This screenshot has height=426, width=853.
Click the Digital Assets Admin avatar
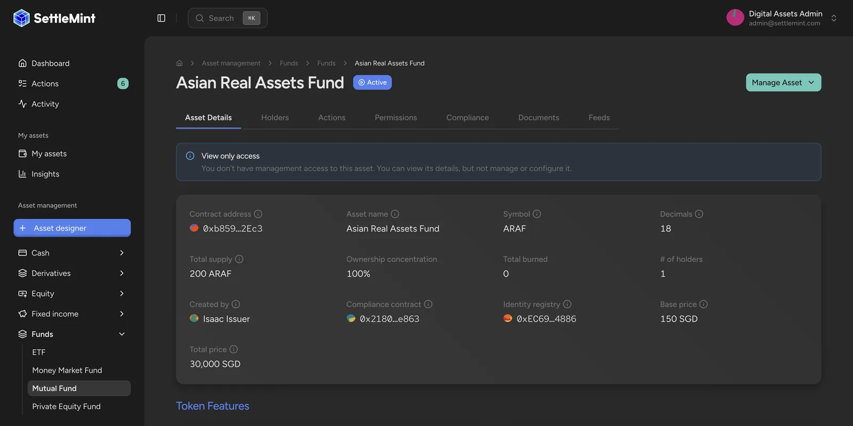(x=735, y=18)
